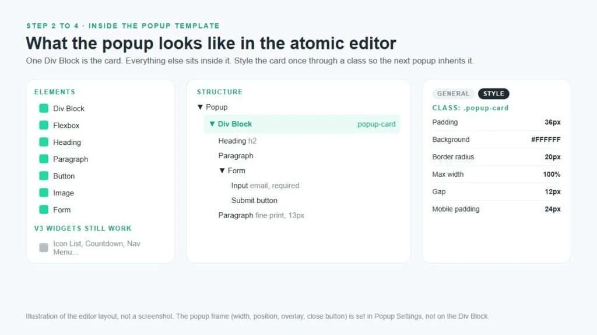Screen dimensions: 597x335
Task: Switch to the GENERAL tab
Action: 453,94
